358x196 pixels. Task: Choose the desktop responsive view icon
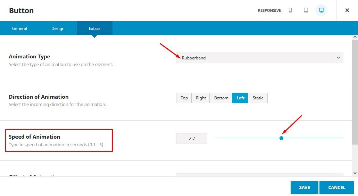click(x=321, y=10)
